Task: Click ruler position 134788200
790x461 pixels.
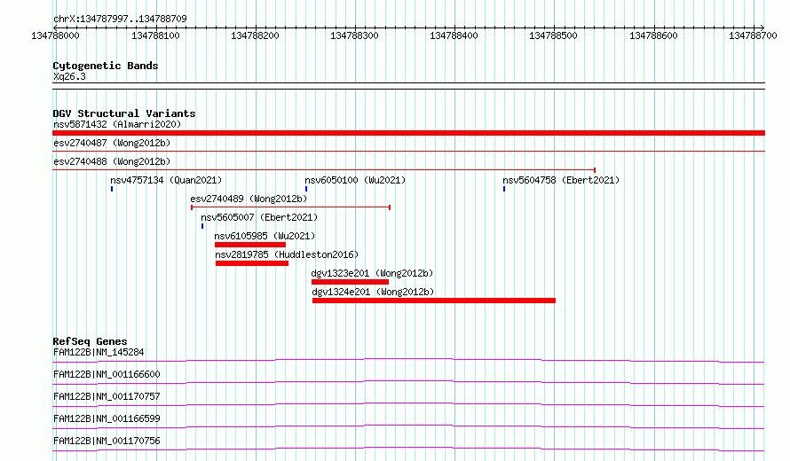Action: pos(255,35)
